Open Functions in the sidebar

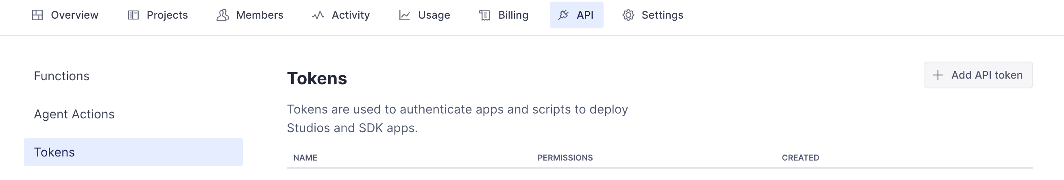point(133,76)
